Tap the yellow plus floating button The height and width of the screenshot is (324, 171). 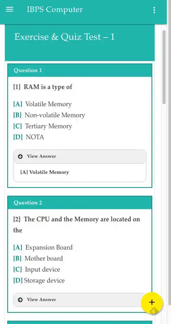click(x=152, y=302)
